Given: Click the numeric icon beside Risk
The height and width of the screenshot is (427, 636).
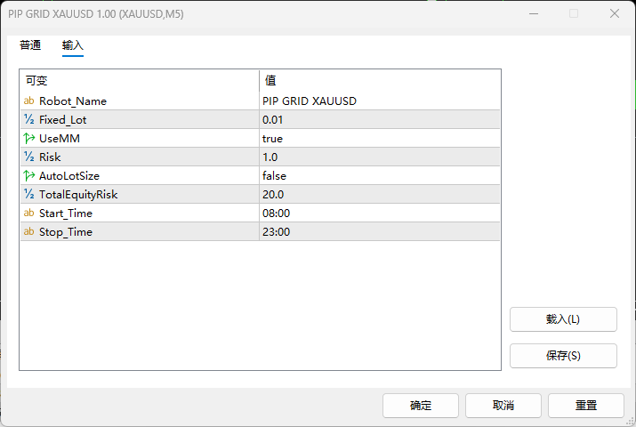Looking at the screenshot, I should (29, 157).
